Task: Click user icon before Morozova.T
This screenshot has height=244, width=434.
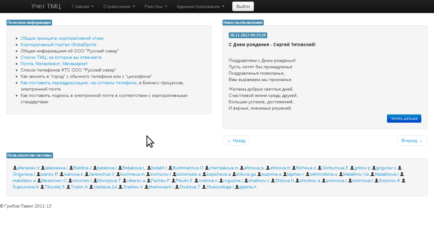Action: point(95,180)
